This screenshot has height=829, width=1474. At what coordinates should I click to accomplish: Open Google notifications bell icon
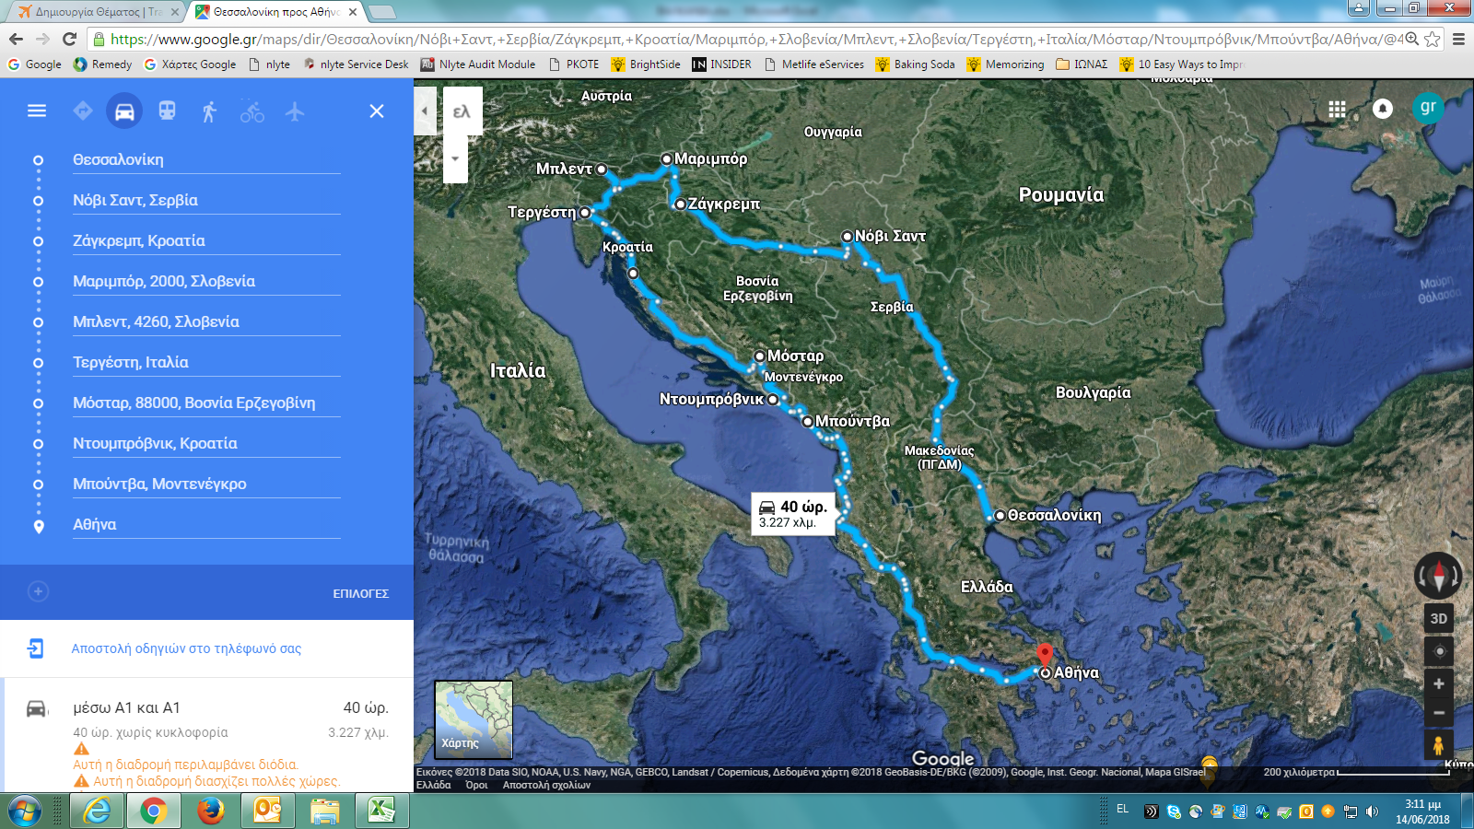(x=1383, y=109)
